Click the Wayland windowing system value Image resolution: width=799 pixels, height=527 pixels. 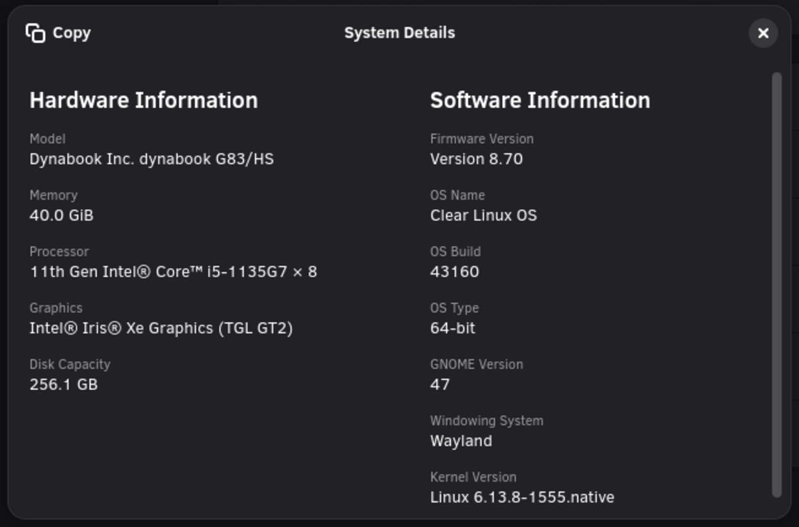(461, 442)
